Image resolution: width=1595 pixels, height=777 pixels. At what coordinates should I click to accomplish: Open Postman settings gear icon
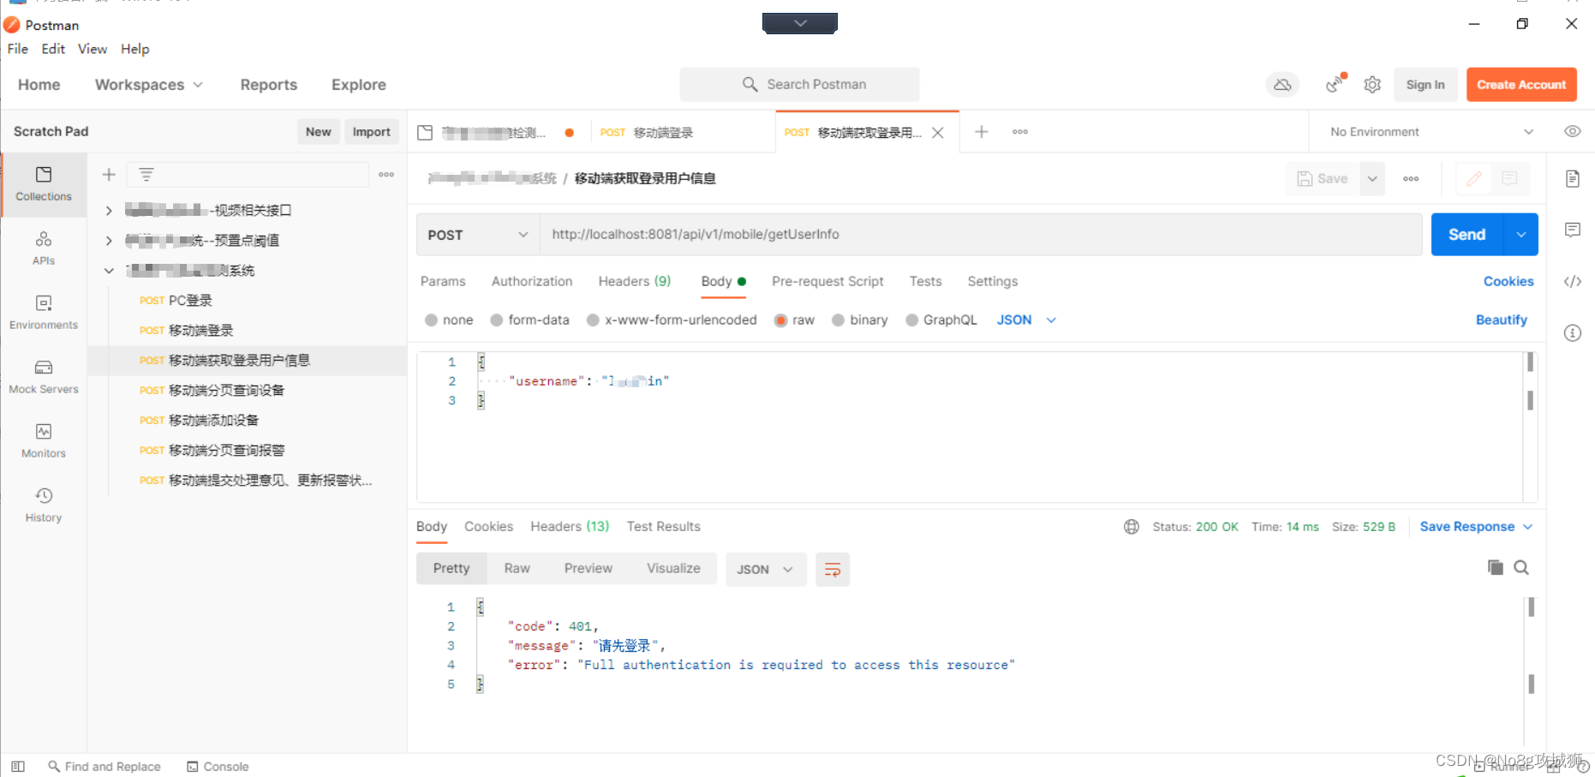[1372, 85]
